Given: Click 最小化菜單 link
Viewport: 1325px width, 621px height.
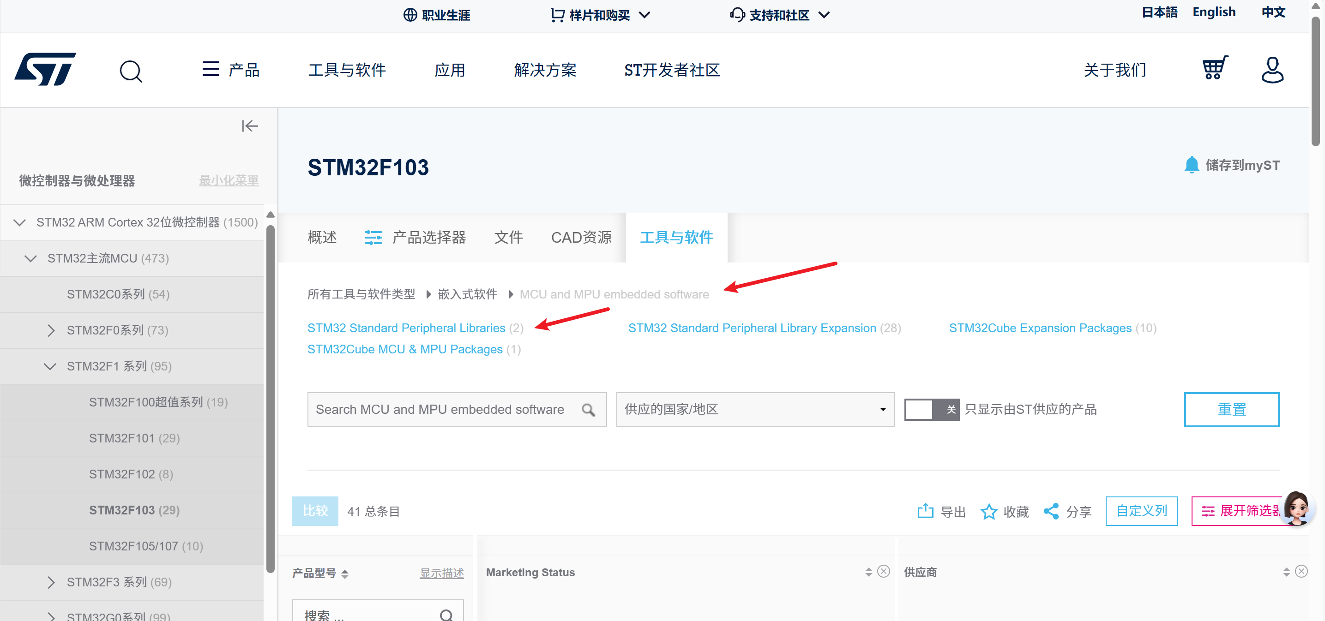Looking at the screenshot, I should pos(229,180).
